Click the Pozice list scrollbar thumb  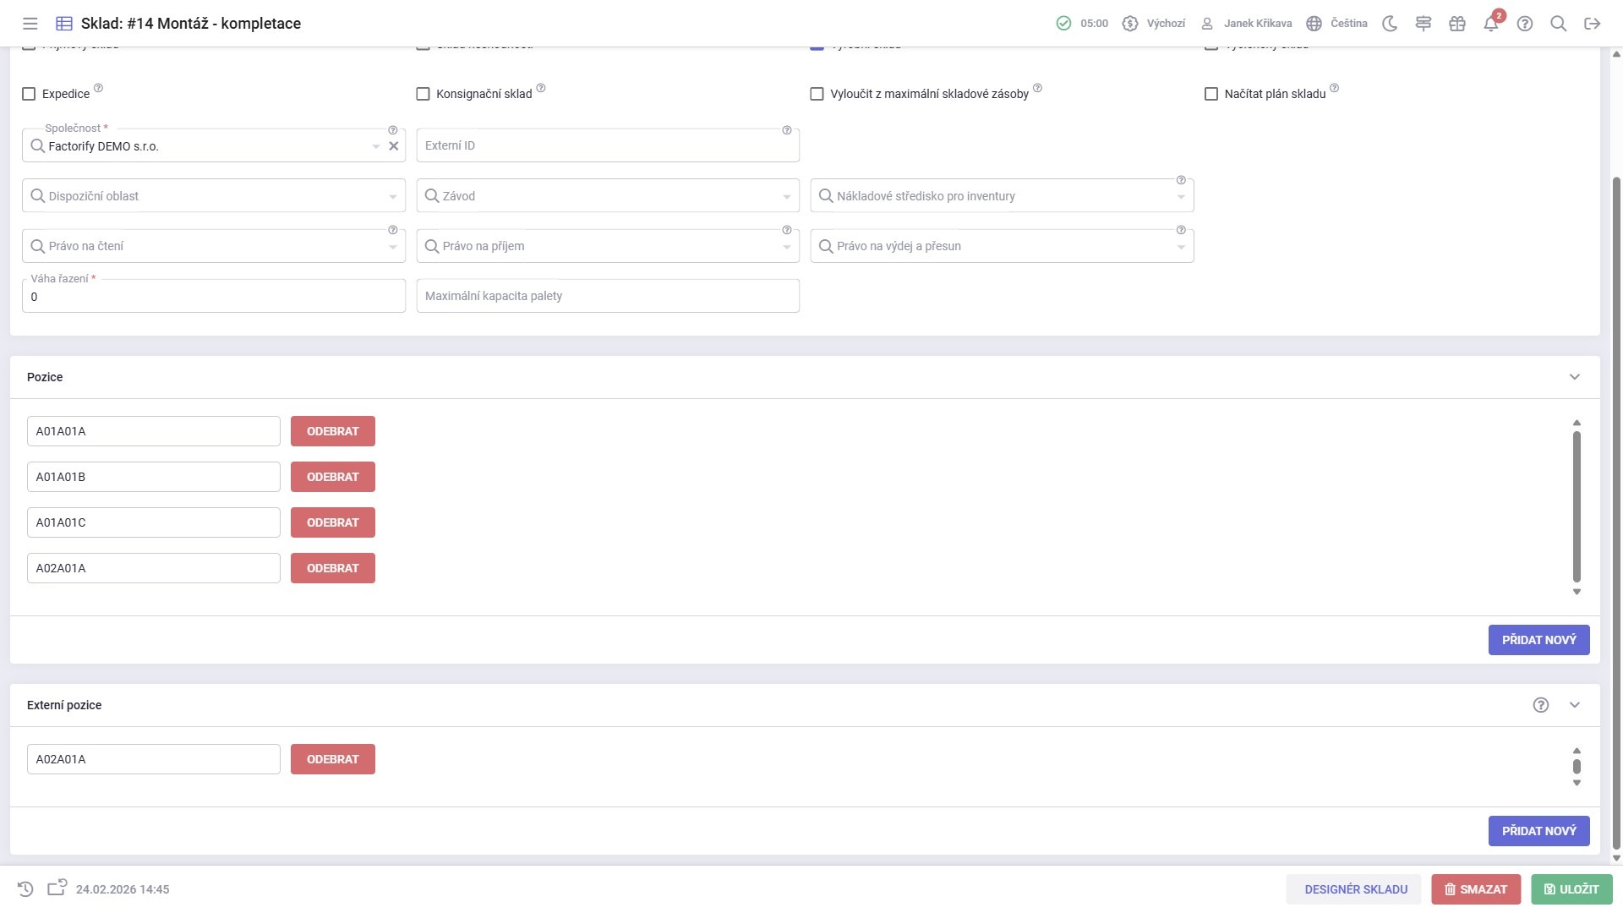click(x=1577, y=506)
